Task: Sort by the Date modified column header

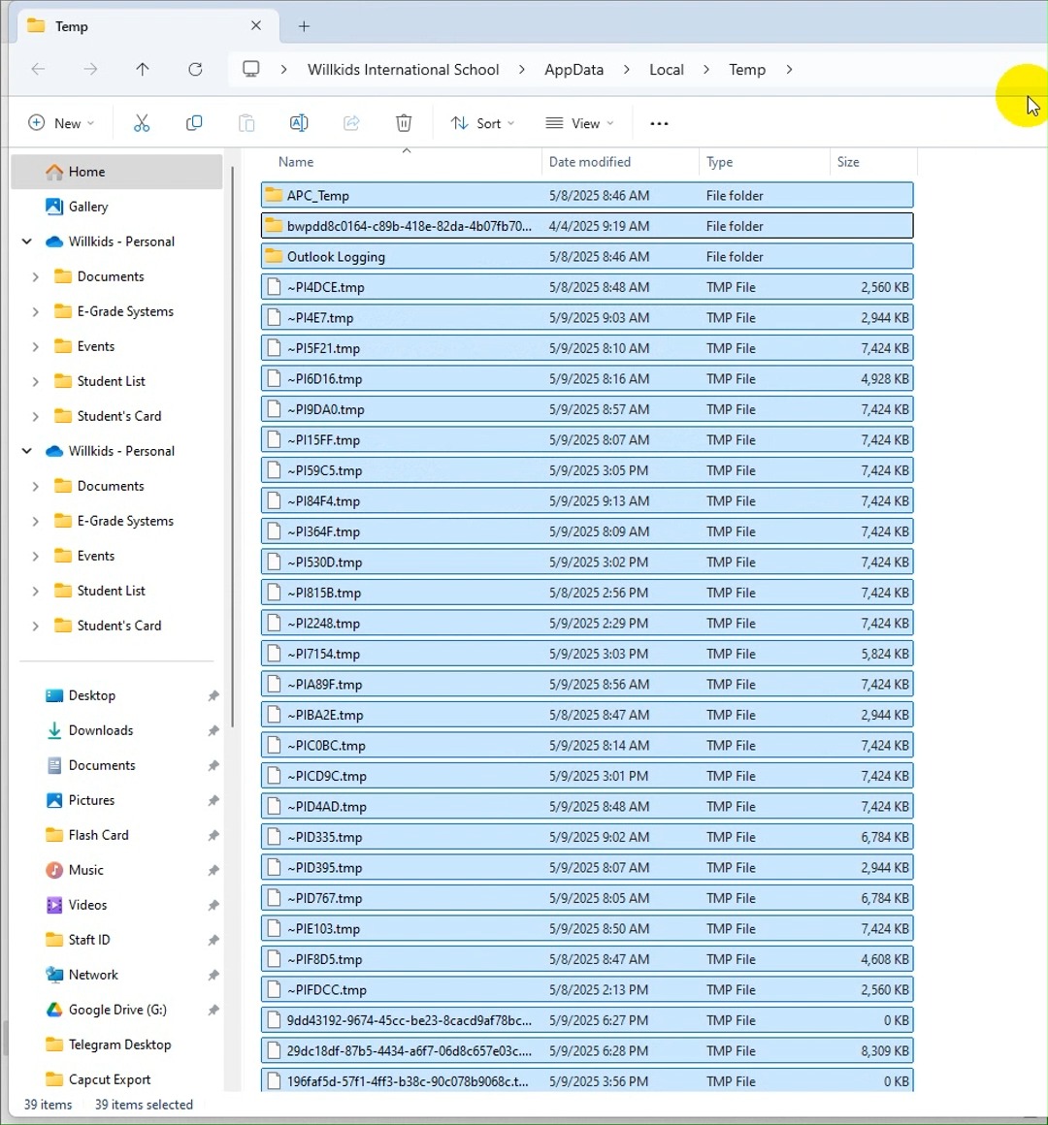Action: [589, 162]
